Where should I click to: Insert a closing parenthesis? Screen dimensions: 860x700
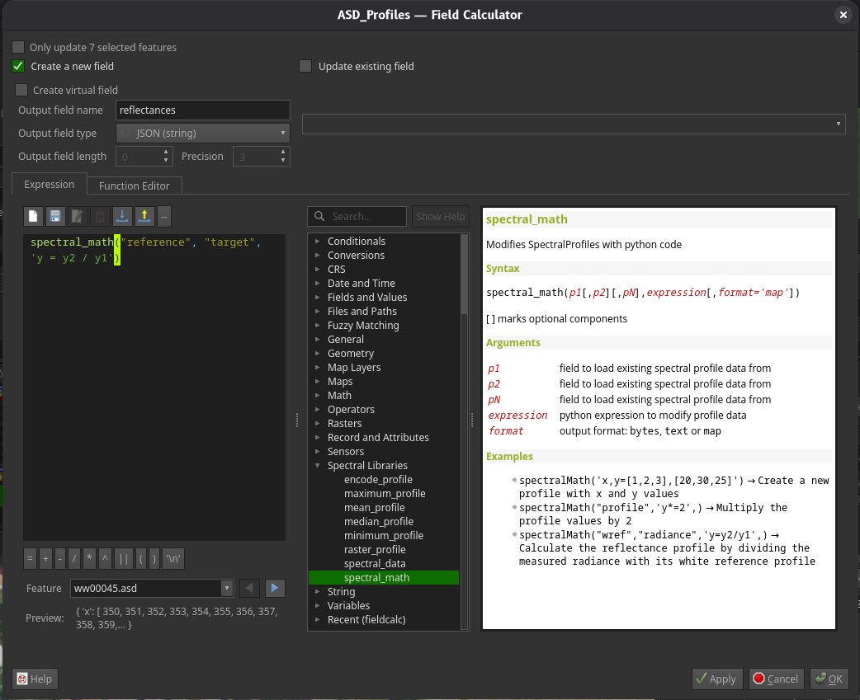(x=154, y=559)
